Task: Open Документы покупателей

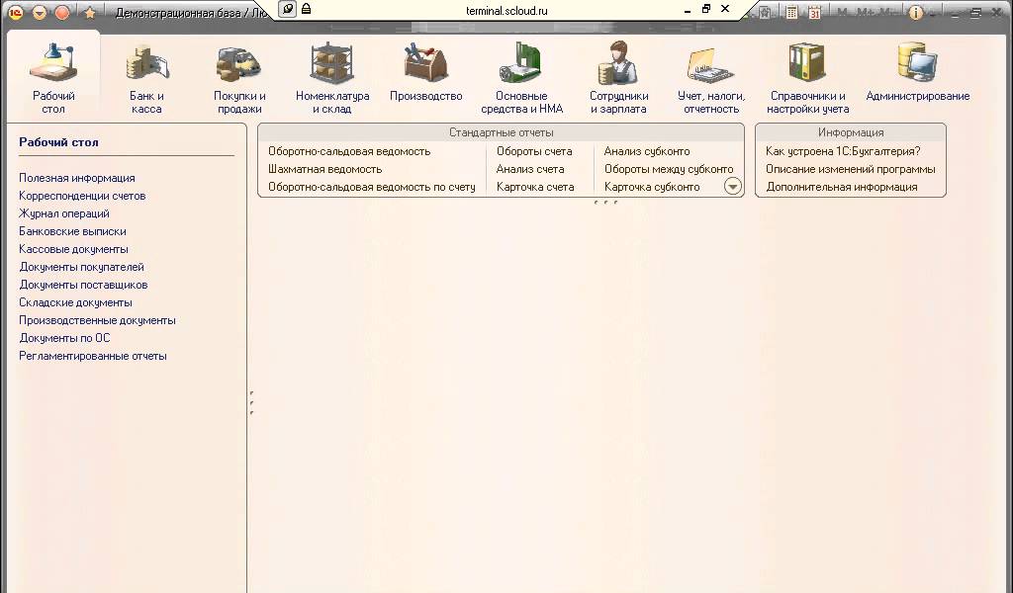Action: click(x=81, y=267)
